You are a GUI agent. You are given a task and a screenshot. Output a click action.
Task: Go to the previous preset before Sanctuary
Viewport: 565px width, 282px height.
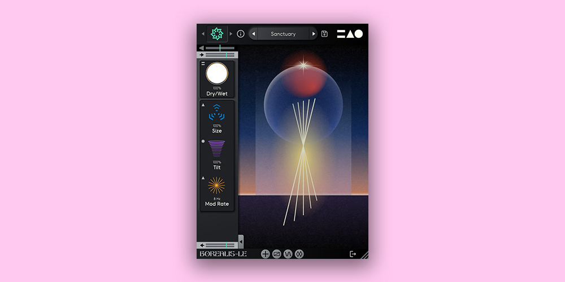(x=253, y=34)
